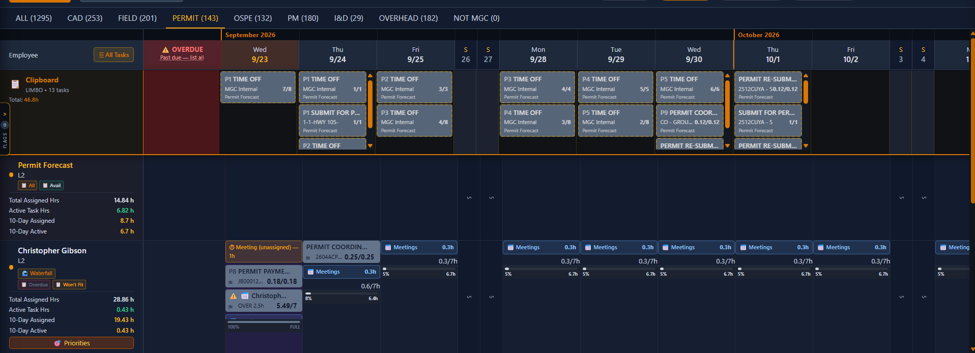Click the list icon in the All Tasks button
Viewport: 975px width, 353px height.
point(101,55)
